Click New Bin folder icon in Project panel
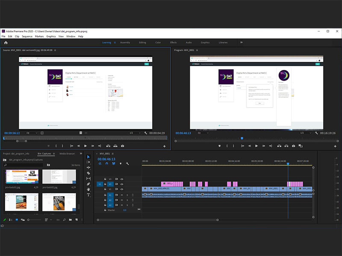 click(70, 220)
